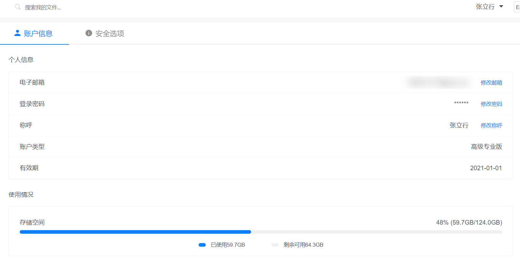Viewport: 520px width, 258px height.
Task: Click 修改称呼 to edit the nickname
Action: coord(491,125)
